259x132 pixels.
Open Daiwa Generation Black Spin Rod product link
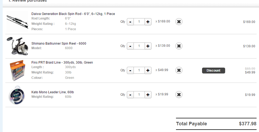pos(73,14)
